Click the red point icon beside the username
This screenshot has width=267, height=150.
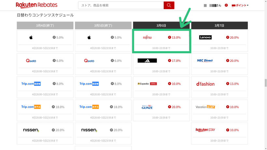click(226, 5)
